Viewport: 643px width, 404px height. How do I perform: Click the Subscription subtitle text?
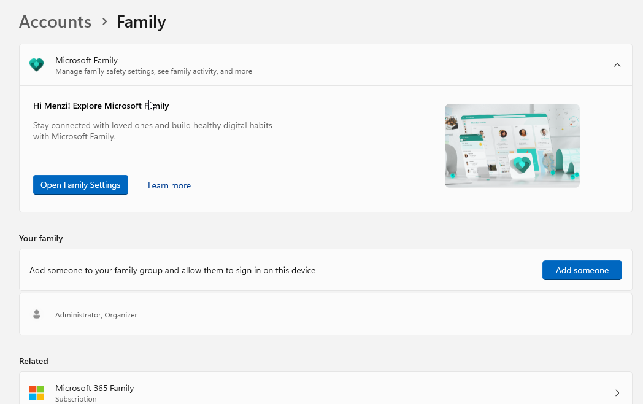(76, 399)
